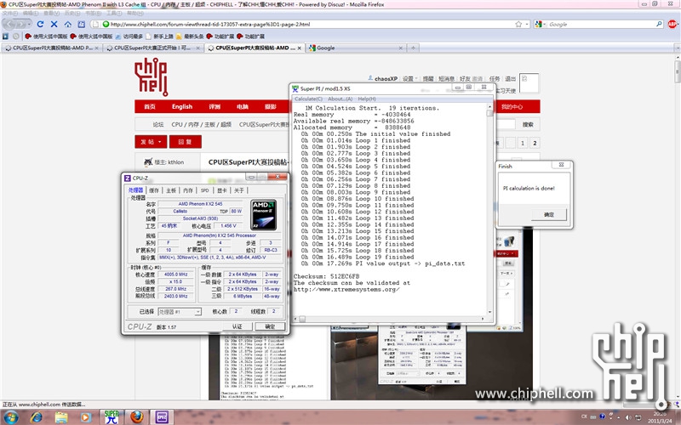Close the active CPU区SuperPI tab
The height and width of the screenshot is (425, 681).
(300, 48)
